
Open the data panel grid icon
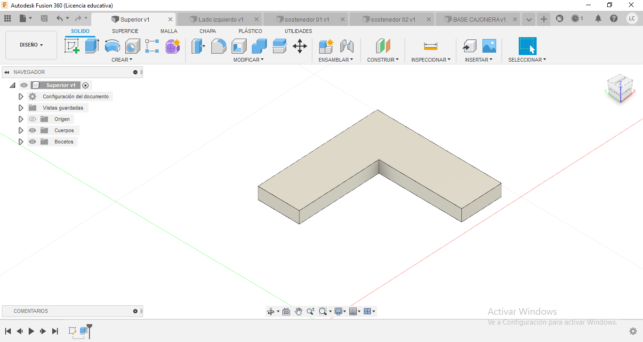click(8, 18)
